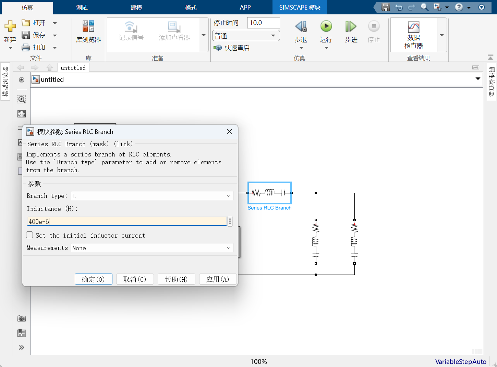Click the 应用(A) button
Image resolution: width=497 pixels, height=367 pixels.
click(x=218, y=279)
